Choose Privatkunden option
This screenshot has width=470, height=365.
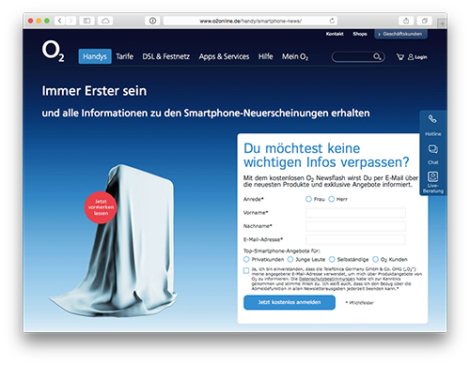(246, 259)
